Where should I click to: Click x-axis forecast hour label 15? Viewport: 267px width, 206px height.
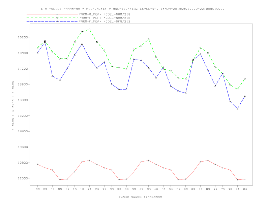pos(75,189)
